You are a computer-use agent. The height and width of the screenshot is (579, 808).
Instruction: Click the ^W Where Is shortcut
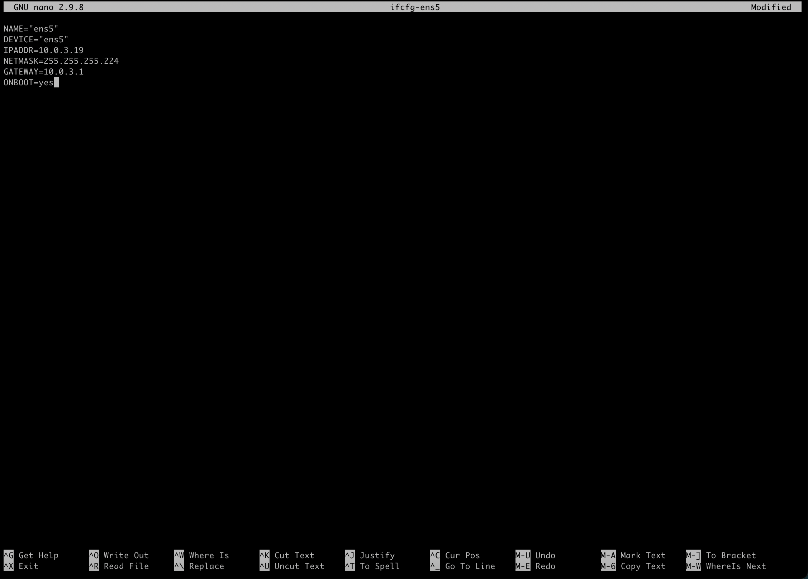201,555
